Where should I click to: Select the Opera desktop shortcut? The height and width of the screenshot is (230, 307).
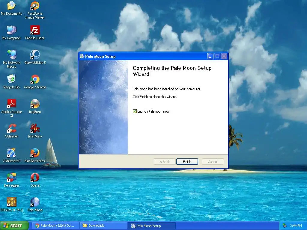[x=35, y=180]
